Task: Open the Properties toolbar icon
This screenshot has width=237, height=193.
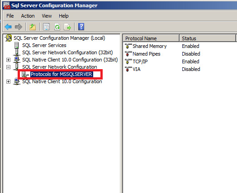Action: click(47, 27)
